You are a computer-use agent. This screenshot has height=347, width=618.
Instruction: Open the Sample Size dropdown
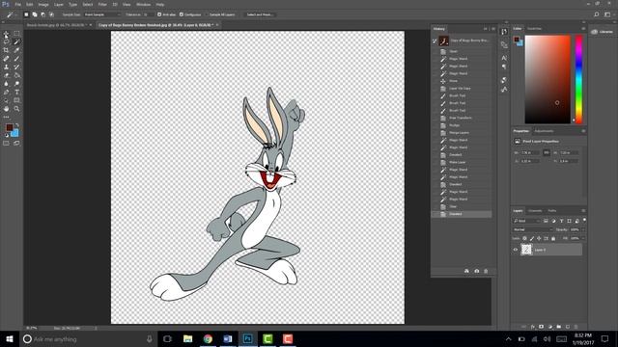(102, 14)
